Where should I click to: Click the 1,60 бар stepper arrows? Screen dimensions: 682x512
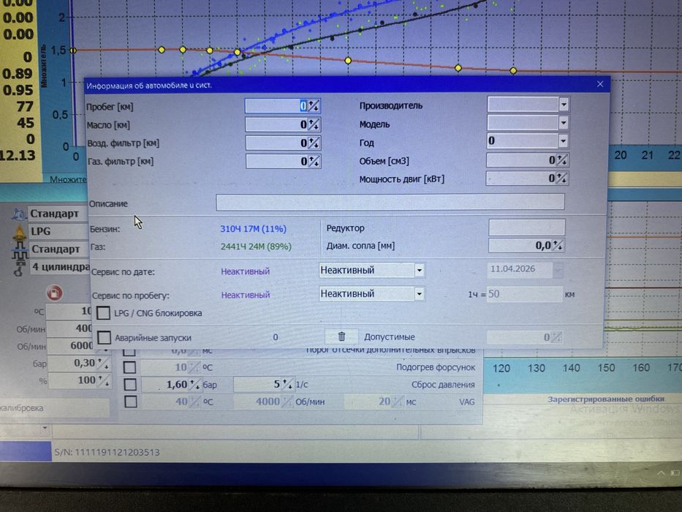195,385
